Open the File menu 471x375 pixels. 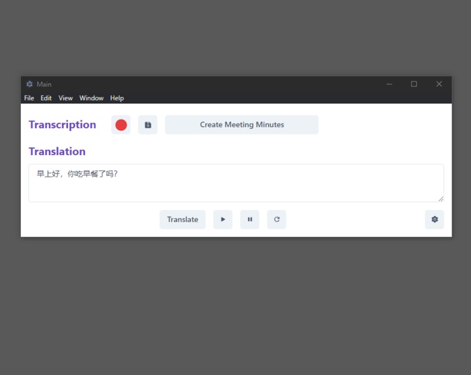tap(29, 98)
